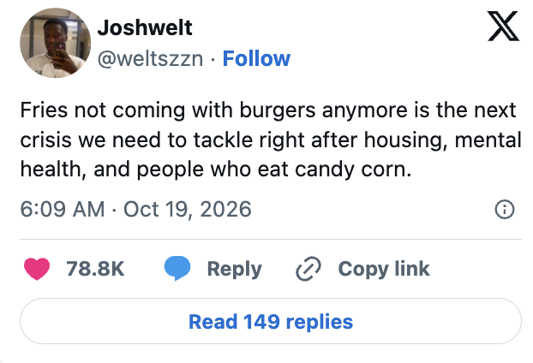Viewport: 533px width, 363px height.
Task: Click the 6:09 AM time
Action: pyautogui.click(x=63, y=209)
